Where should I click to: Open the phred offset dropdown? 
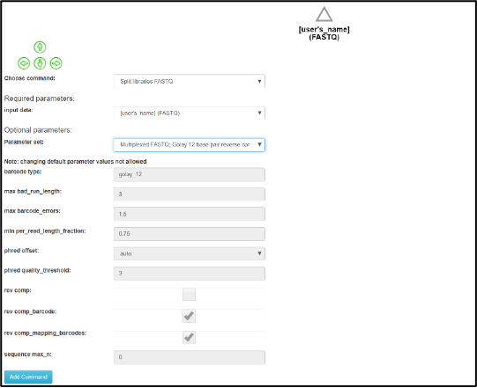pos(190,253)
